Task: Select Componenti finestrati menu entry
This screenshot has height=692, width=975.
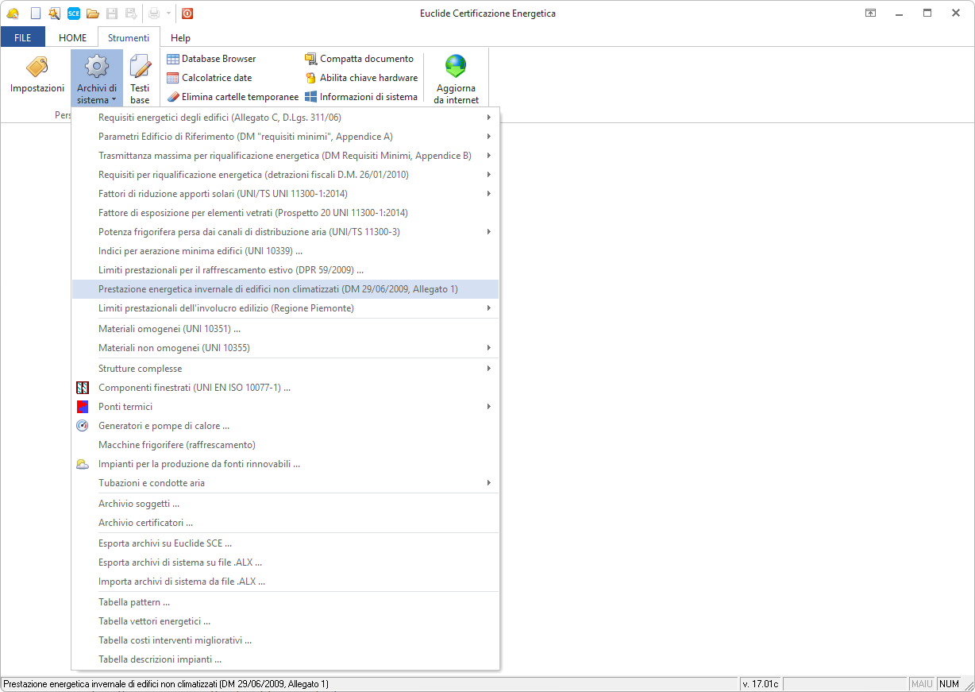Action: (195, 388)
